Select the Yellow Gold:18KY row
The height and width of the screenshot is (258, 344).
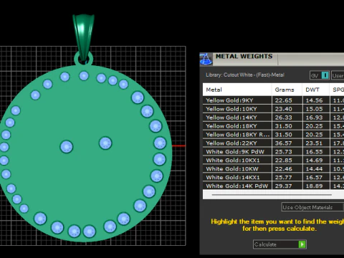tap(273, 126)
